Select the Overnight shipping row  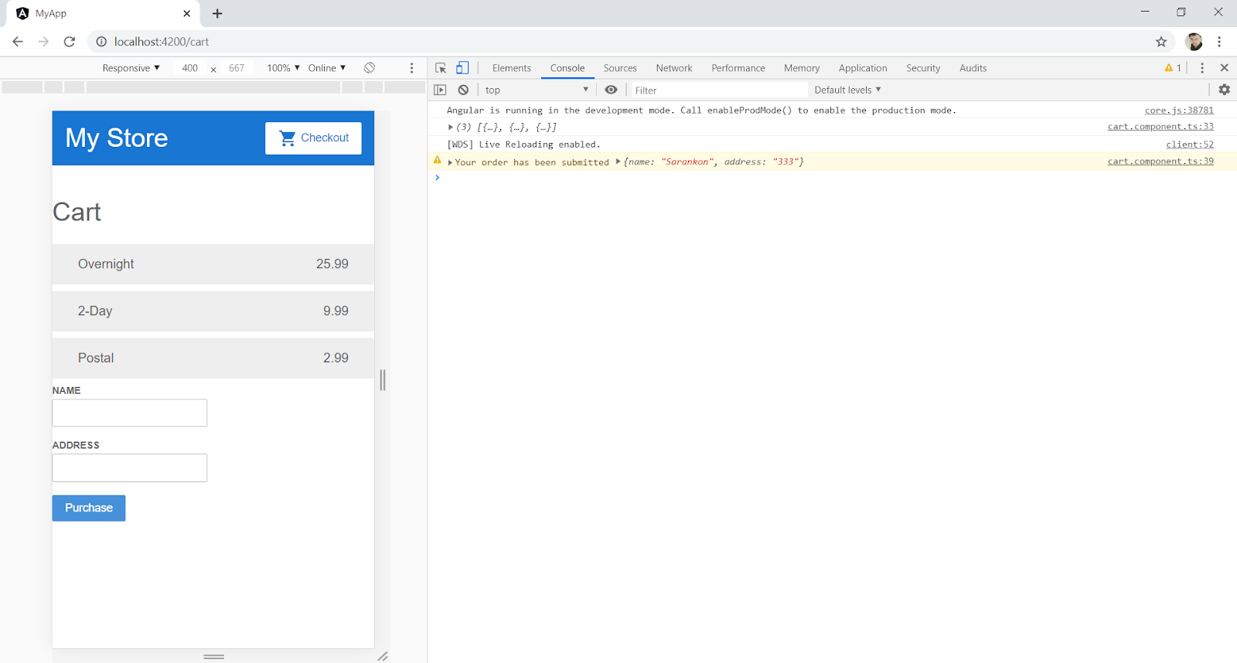point(213,264)
